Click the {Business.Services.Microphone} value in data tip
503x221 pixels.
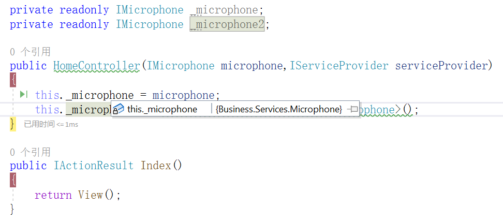pyautogui.click(x=279, y=109)
